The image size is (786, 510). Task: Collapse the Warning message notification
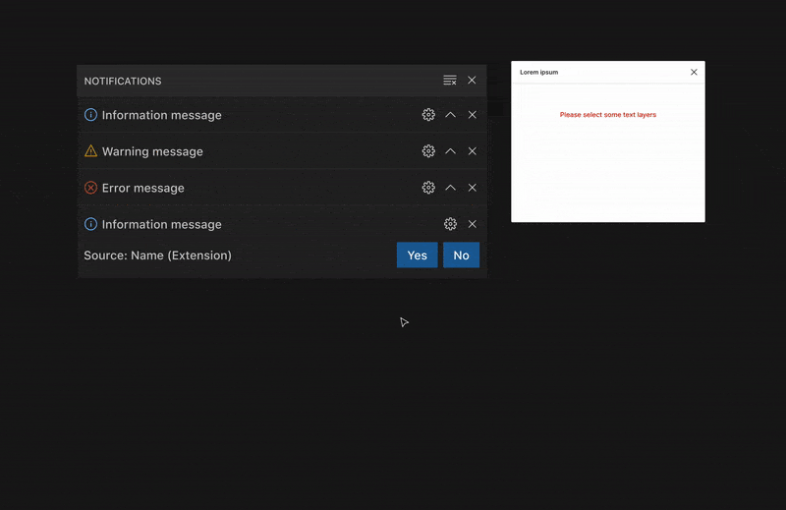[450, 151]
